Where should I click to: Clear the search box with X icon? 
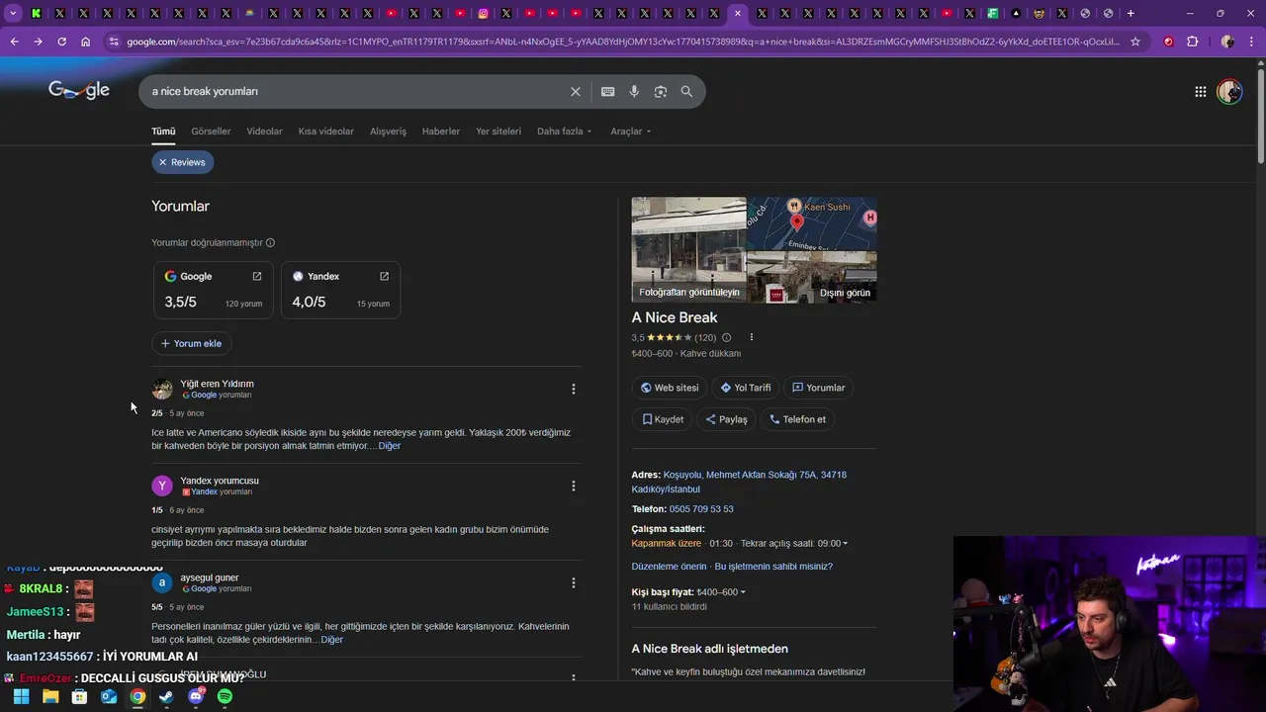576,91
